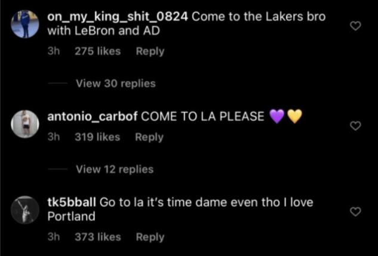Screen dimensions: 378x256
Task: Reply to the COME TO LA PLEASE comment
Action: click(x=149, y=137)
